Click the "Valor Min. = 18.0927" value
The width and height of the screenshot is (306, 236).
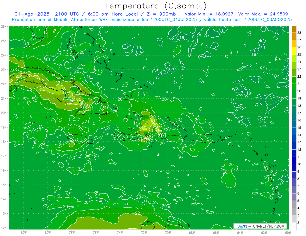[209, 14]
